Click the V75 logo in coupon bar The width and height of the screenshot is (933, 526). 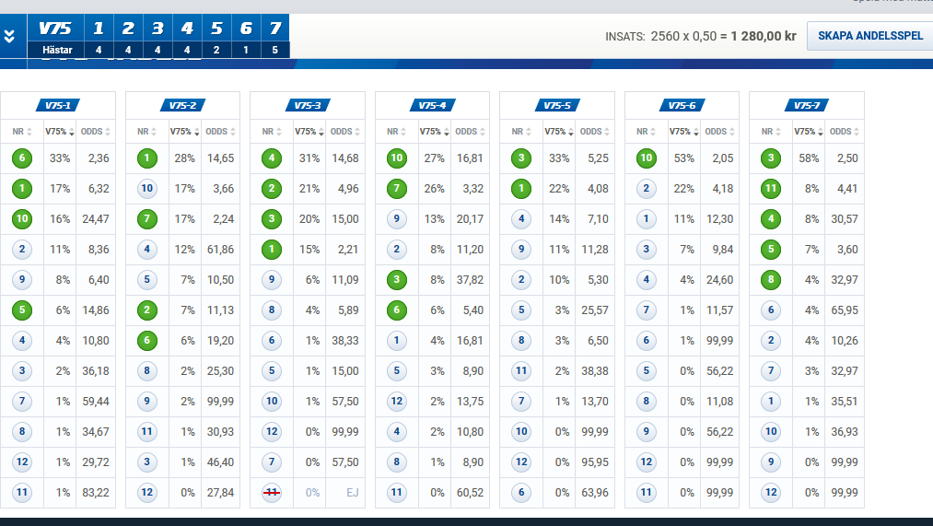54,28
